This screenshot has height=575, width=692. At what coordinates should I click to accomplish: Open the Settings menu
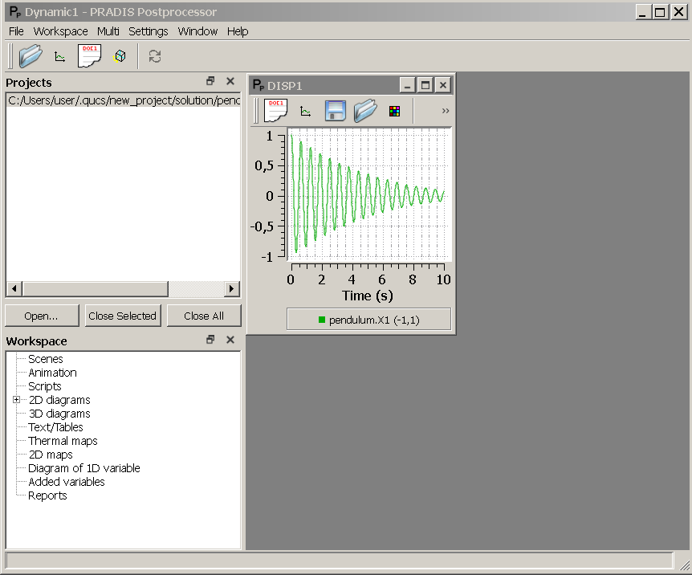pos(148,31)
